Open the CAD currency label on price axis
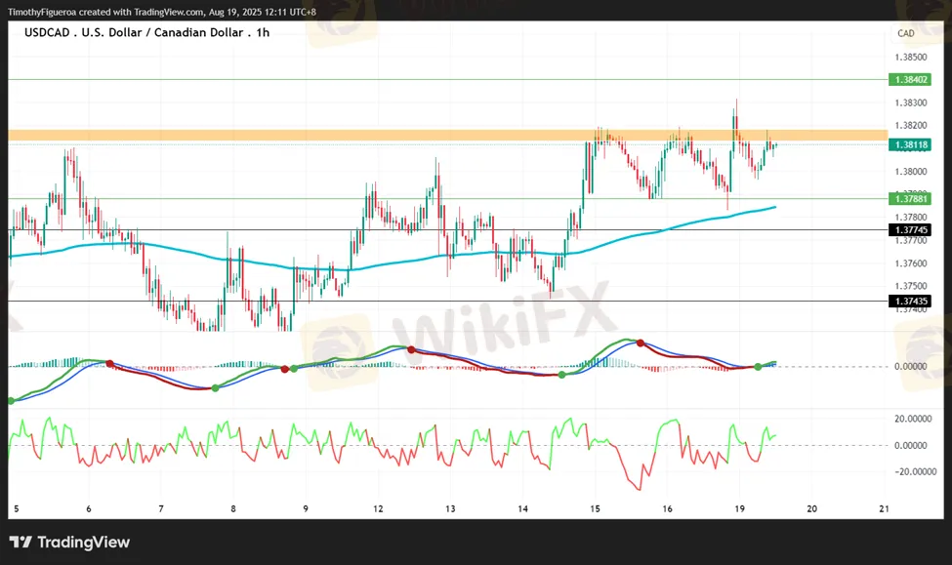The height and width of the screenshot is (565, 952). coord(905,33)
